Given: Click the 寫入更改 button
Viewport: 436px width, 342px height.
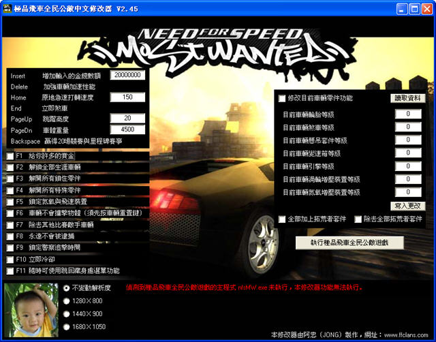Looking at the screenshot, I should coord(408,206).
